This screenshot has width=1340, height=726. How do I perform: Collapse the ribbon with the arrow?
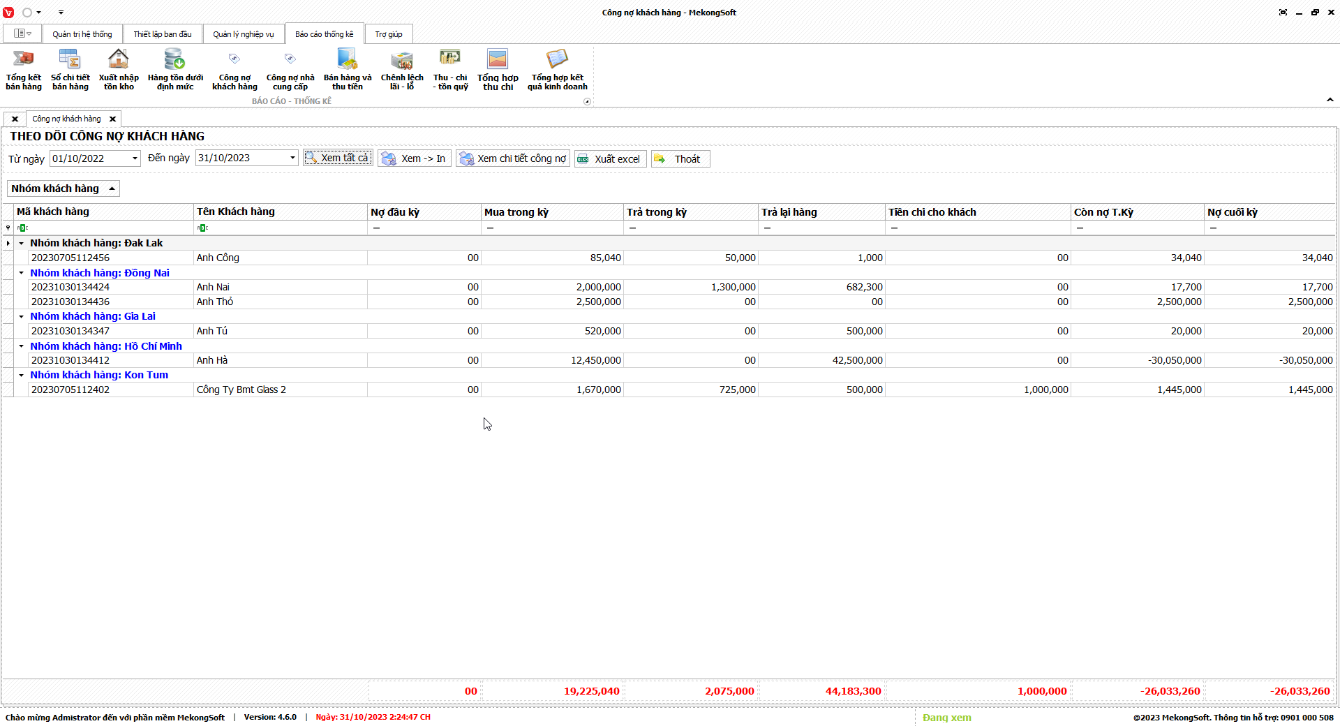coord(1330,101)
